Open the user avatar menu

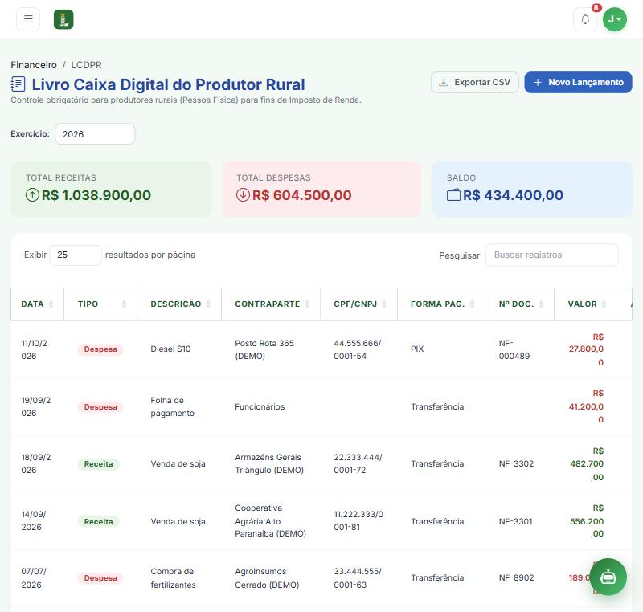[x=615, y=19]
